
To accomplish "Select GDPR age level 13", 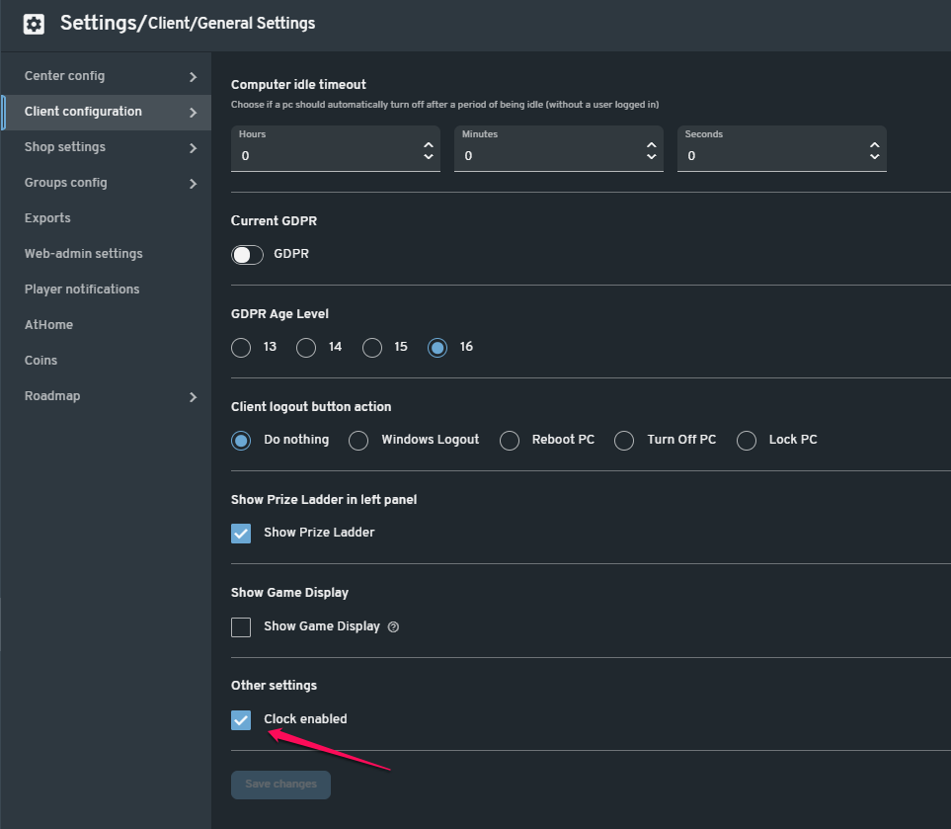I will click(241, 348).
